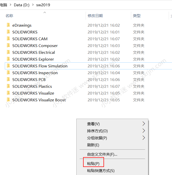Sort by the 修改日期 column header
Viewport: 172px width, 175px height.
pos(95,16)
